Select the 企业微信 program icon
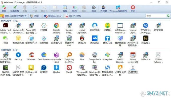This screenshot has width=171, height=98. [158, 26]
